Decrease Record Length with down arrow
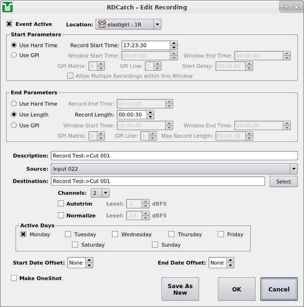 point(150,116)
